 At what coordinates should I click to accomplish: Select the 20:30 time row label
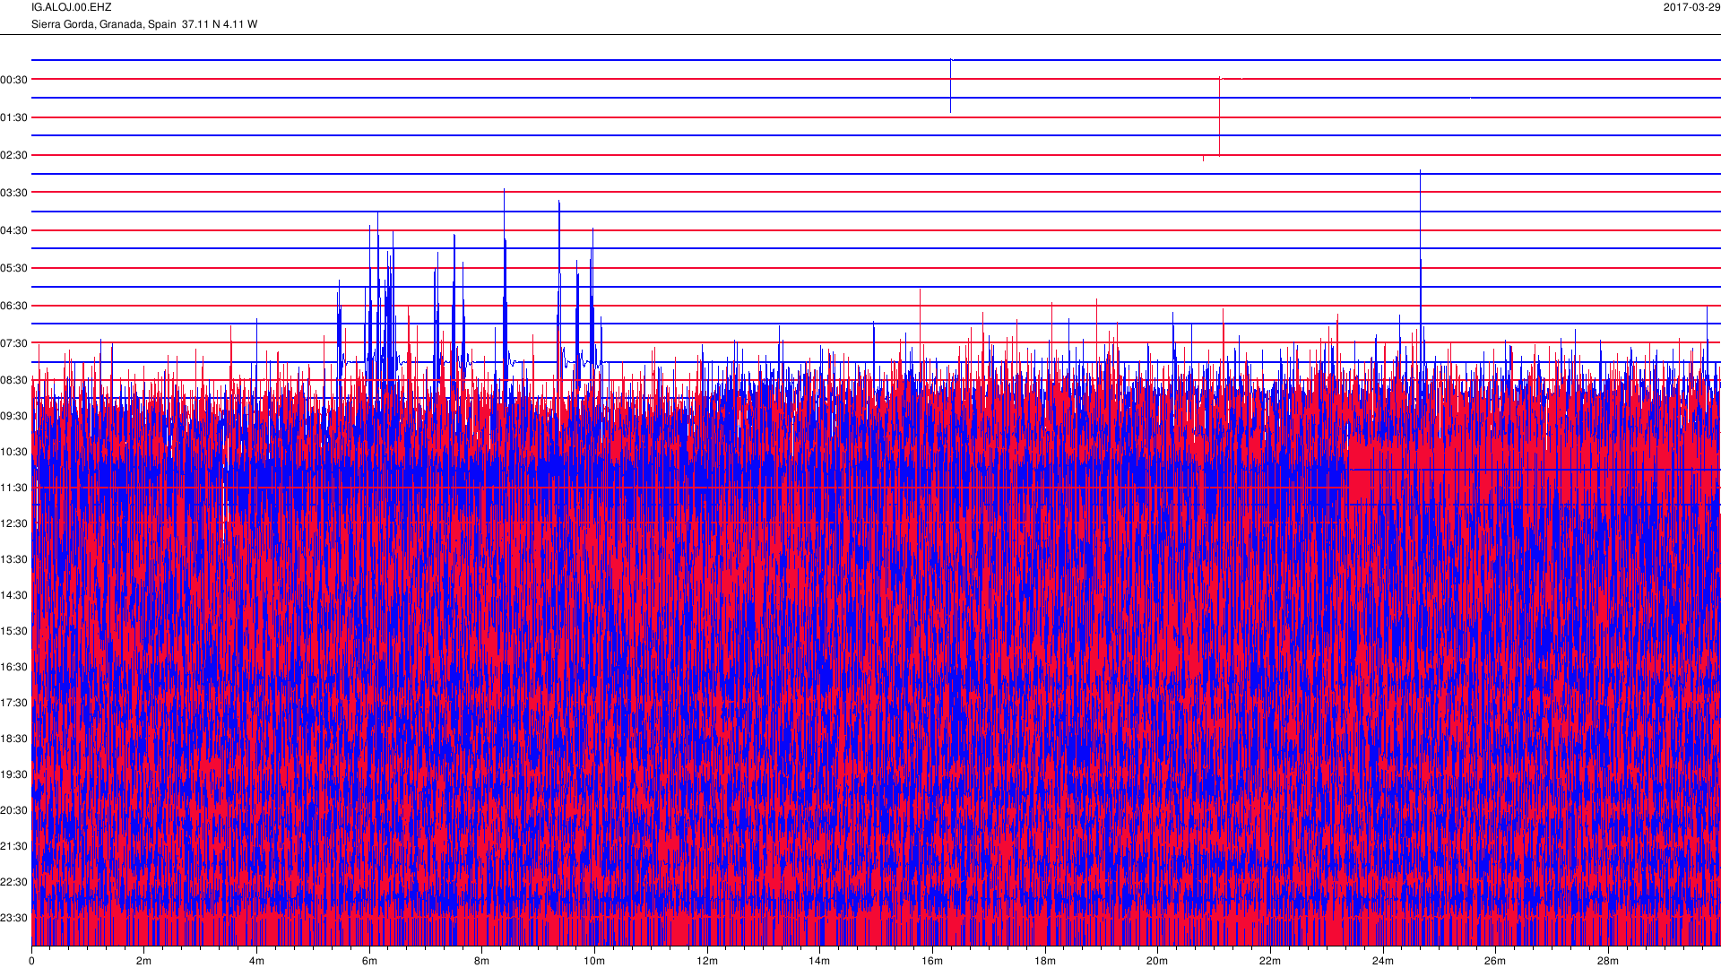coord(14,810)
